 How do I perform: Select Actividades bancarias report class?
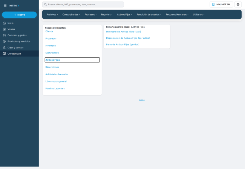(57, 74)
